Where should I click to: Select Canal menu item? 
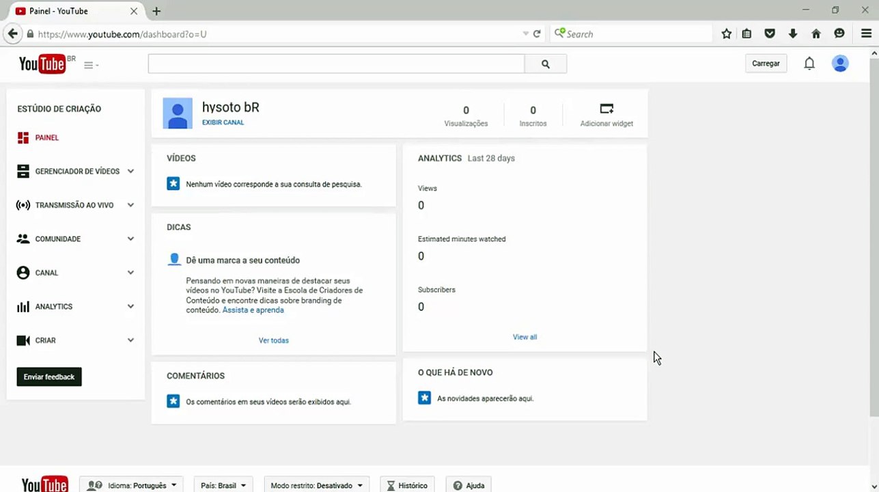click(x=46, y=273)
